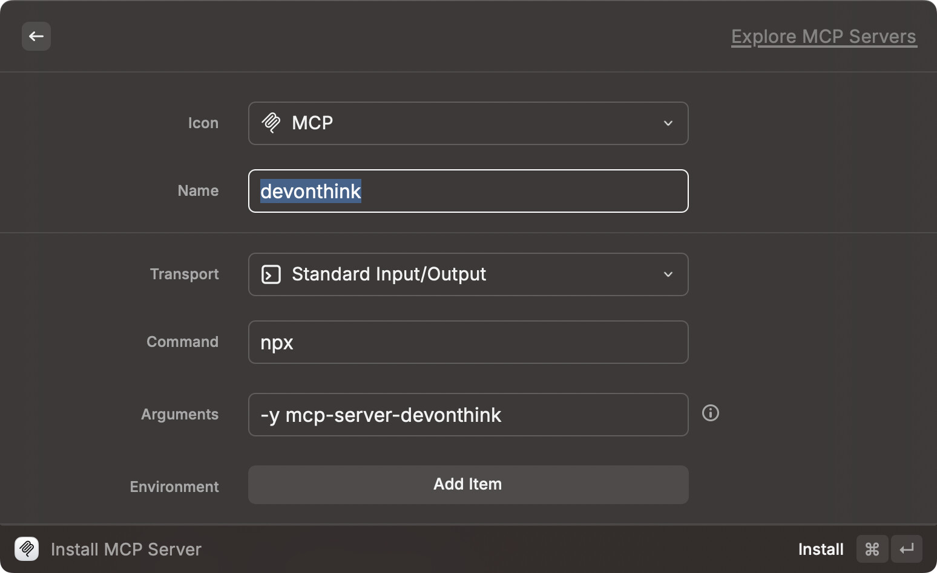The width and height of the screenshot is (937, 573).
Task: Open the Transport dropdown chevron
Action: pos(668,274)
